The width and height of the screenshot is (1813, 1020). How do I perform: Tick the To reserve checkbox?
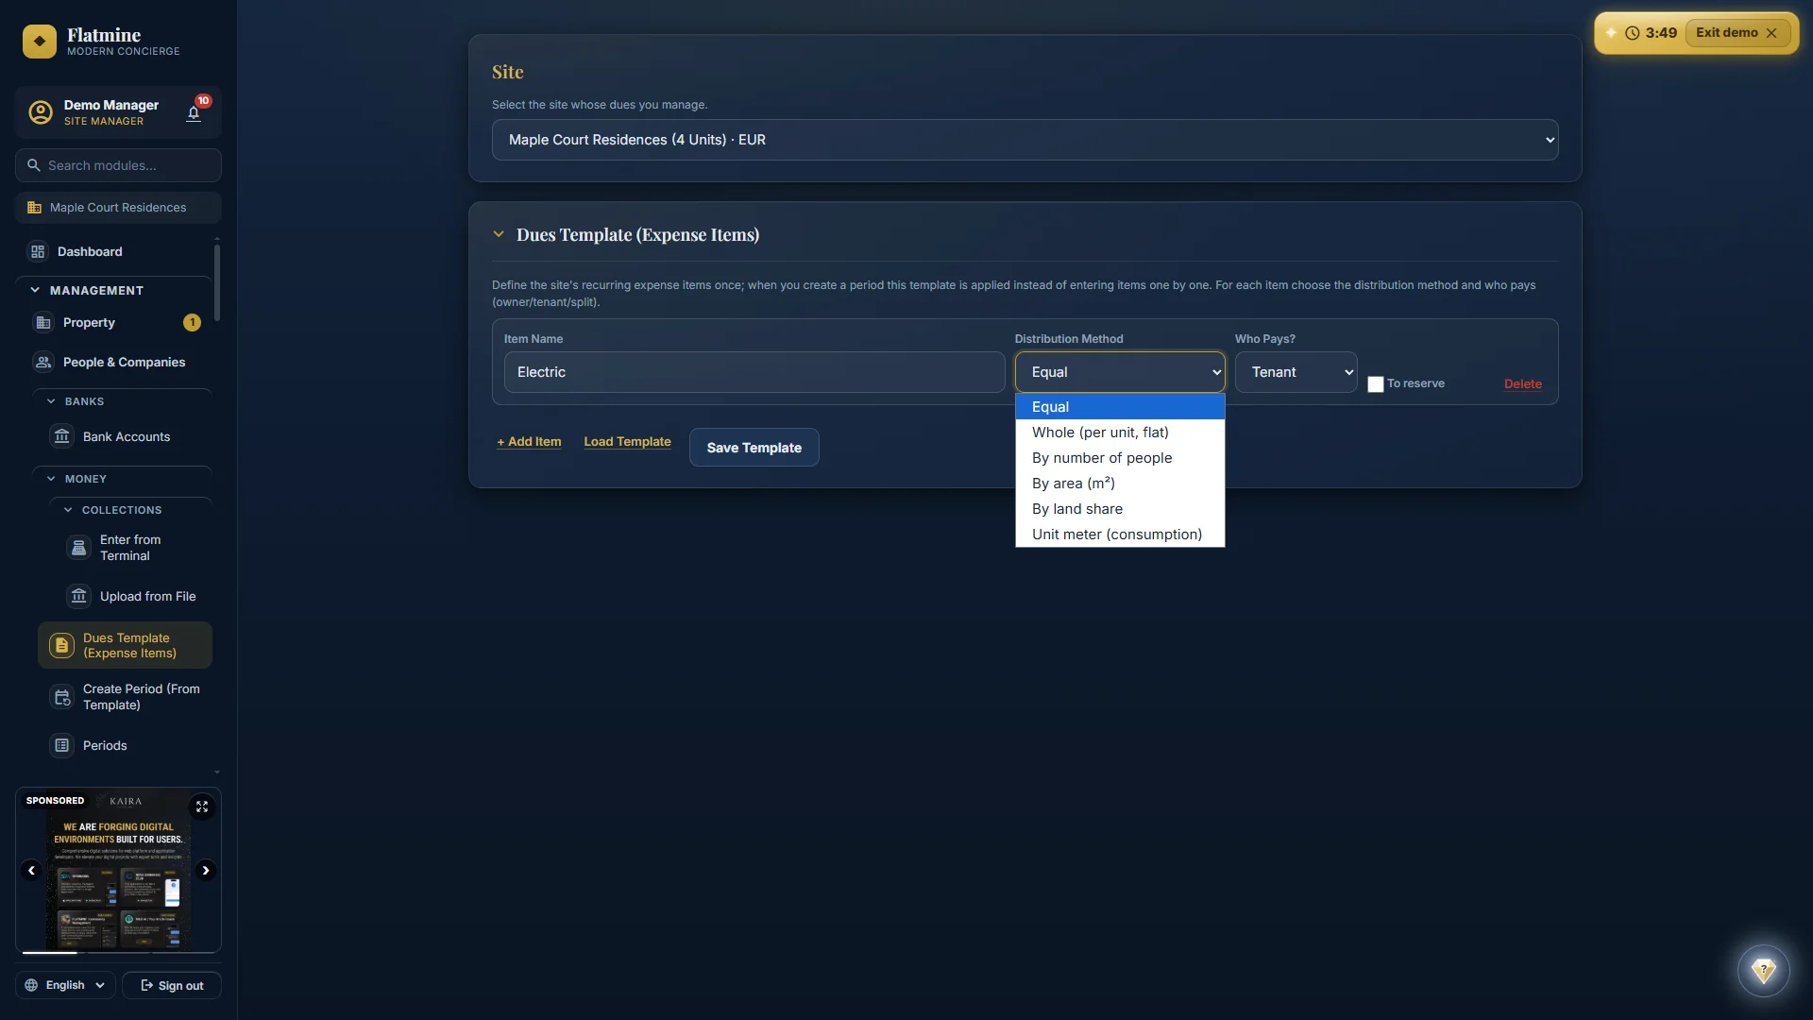click(1375, 384)
